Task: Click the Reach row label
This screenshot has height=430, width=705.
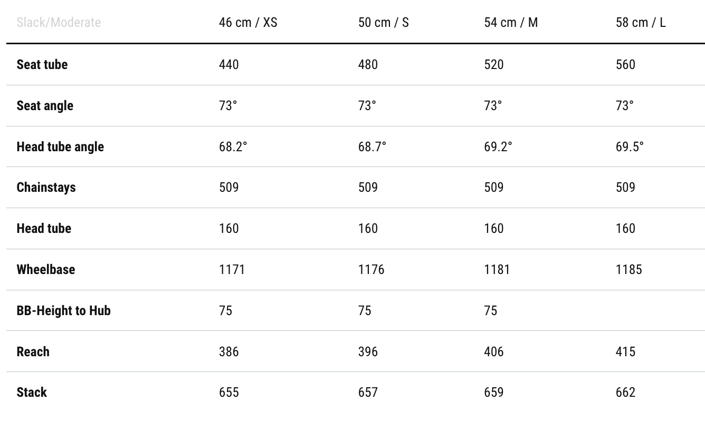Action: click(x=33, y=351)
